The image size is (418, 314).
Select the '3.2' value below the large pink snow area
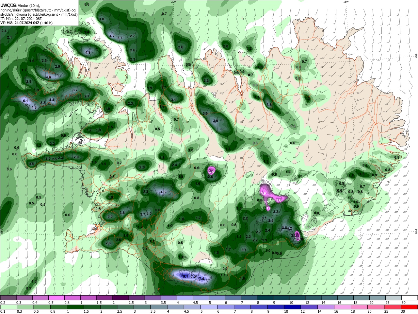[275, 212]
